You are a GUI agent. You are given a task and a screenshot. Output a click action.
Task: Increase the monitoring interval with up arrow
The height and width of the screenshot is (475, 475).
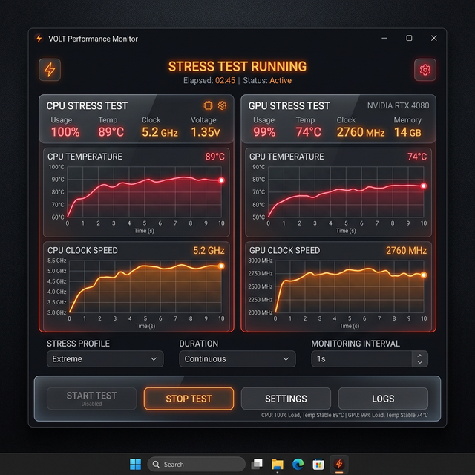pyautogui.click(x=420, y=356)
